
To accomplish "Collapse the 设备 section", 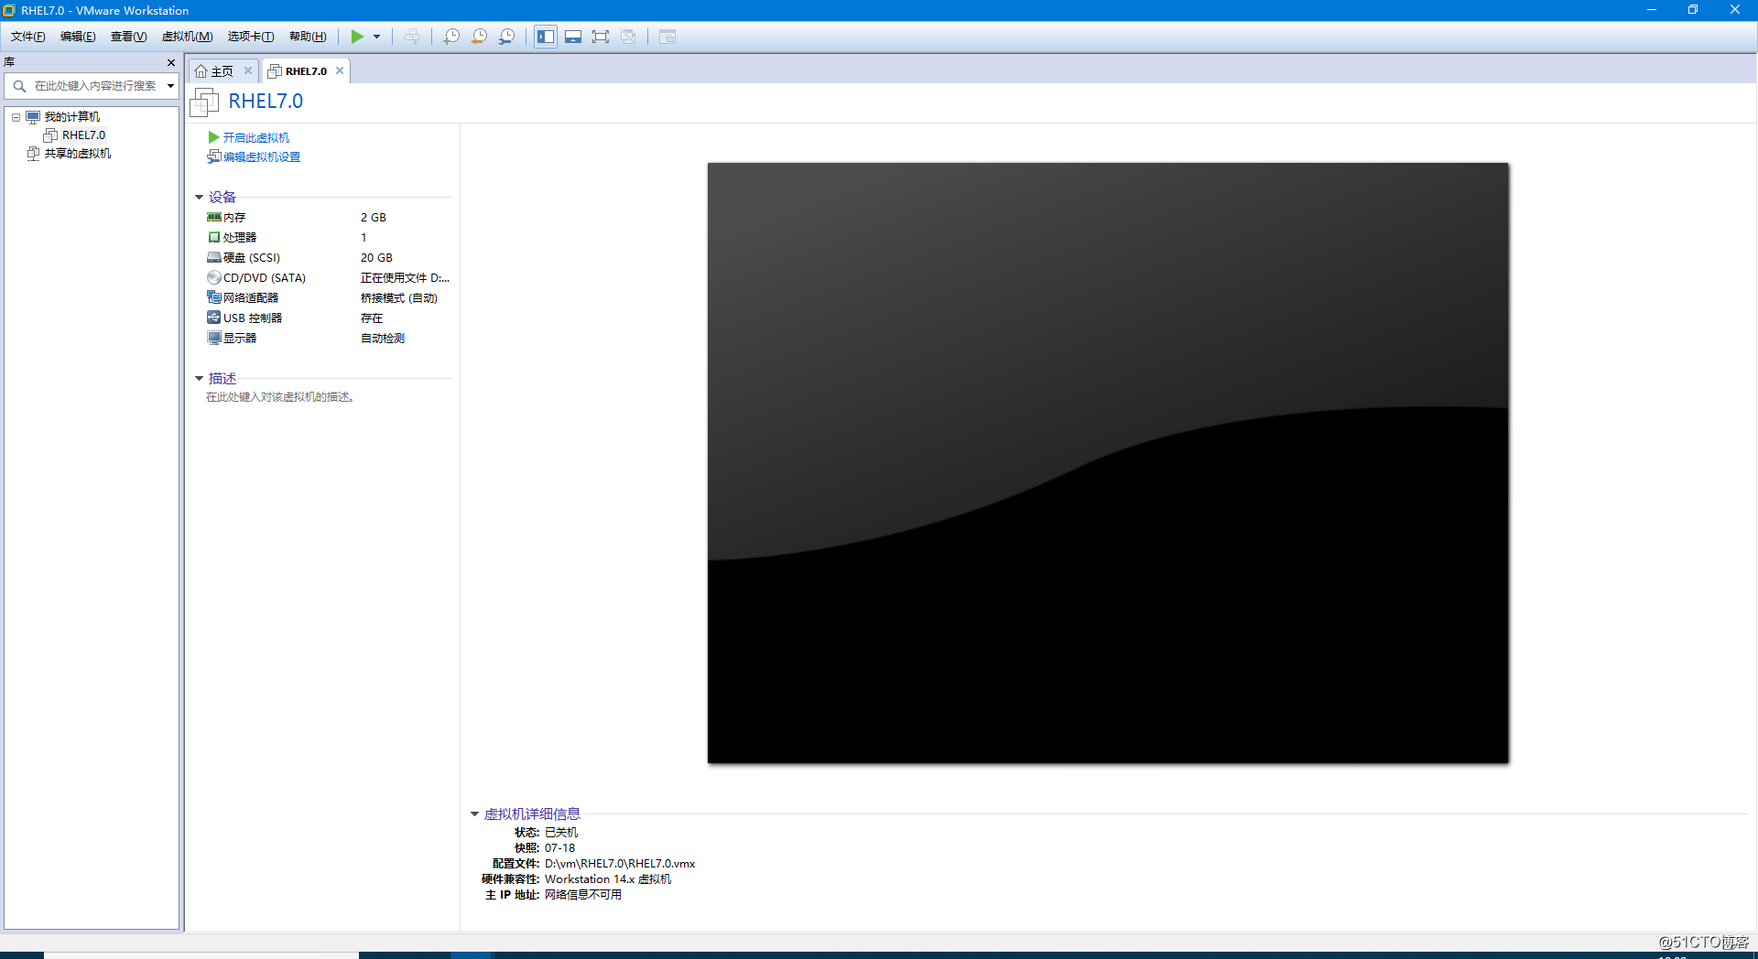I will click(199, 198).
